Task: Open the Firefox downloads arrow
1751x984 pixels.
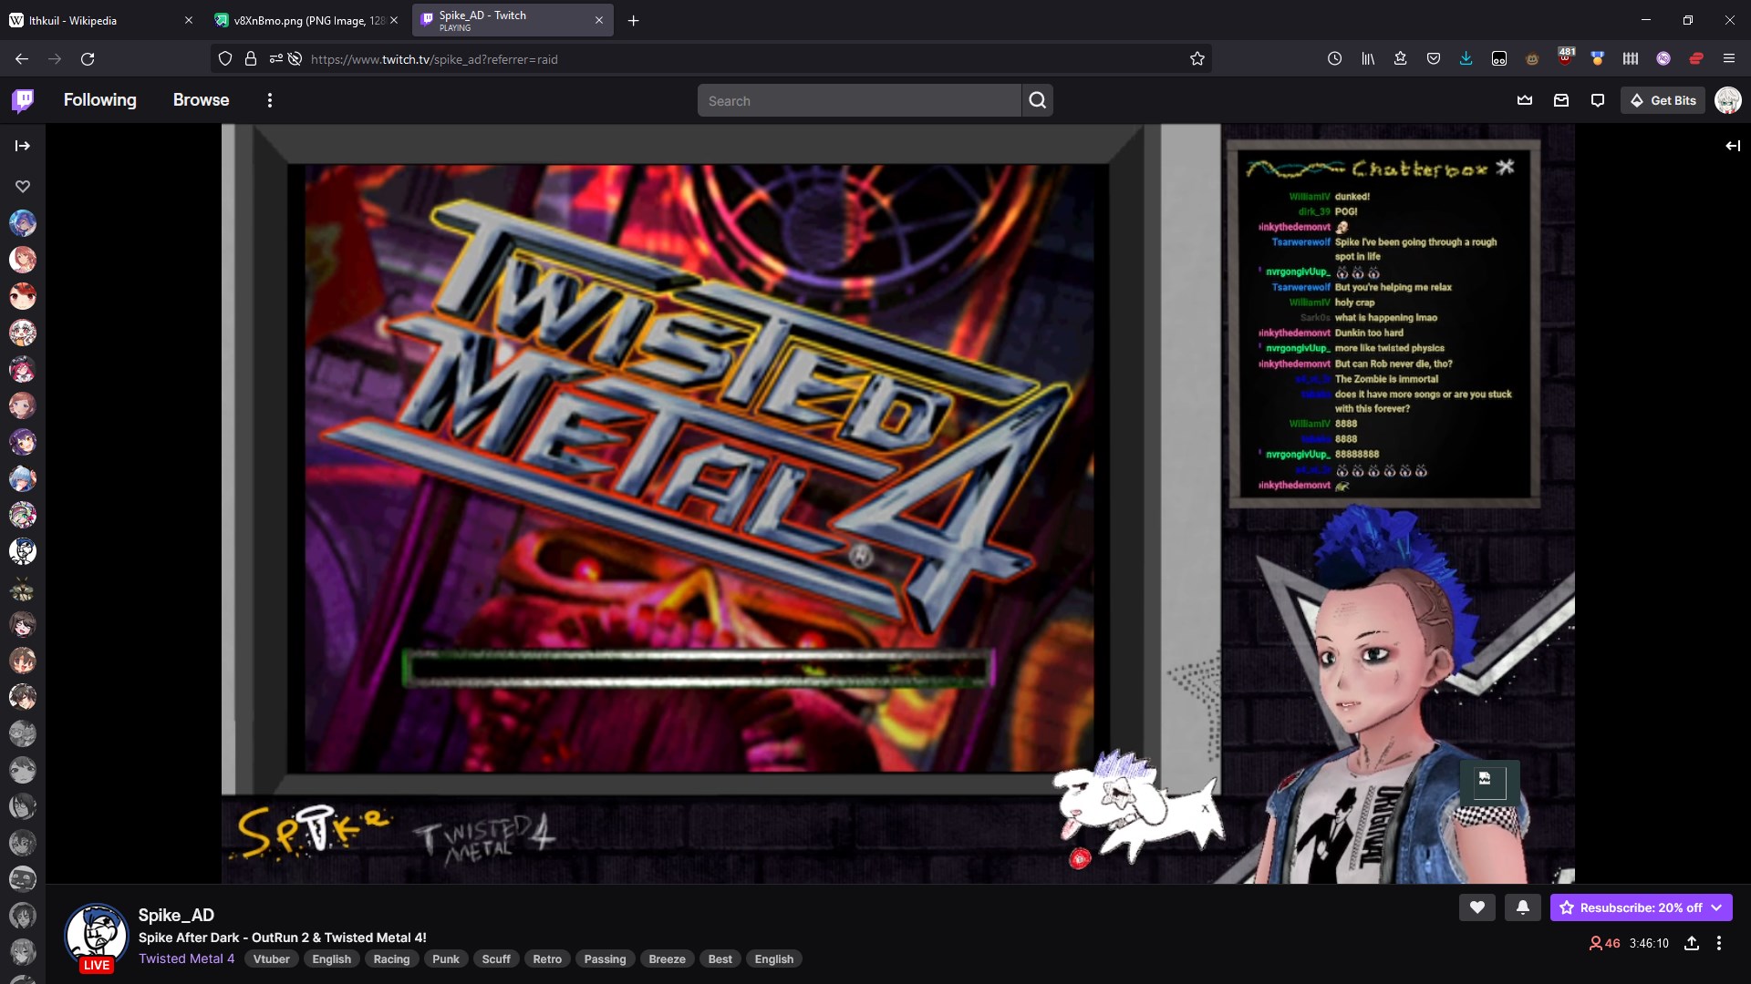Action: coord(1466,58)
